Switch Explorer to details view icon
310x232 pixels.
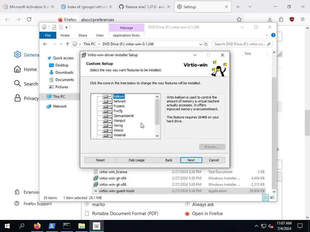pyautogui.click(x=265, y=198)
